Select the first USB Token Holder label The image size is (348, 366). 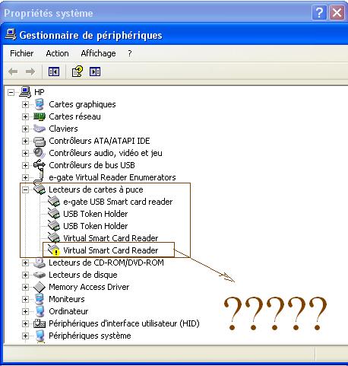[x=95, y=214]
